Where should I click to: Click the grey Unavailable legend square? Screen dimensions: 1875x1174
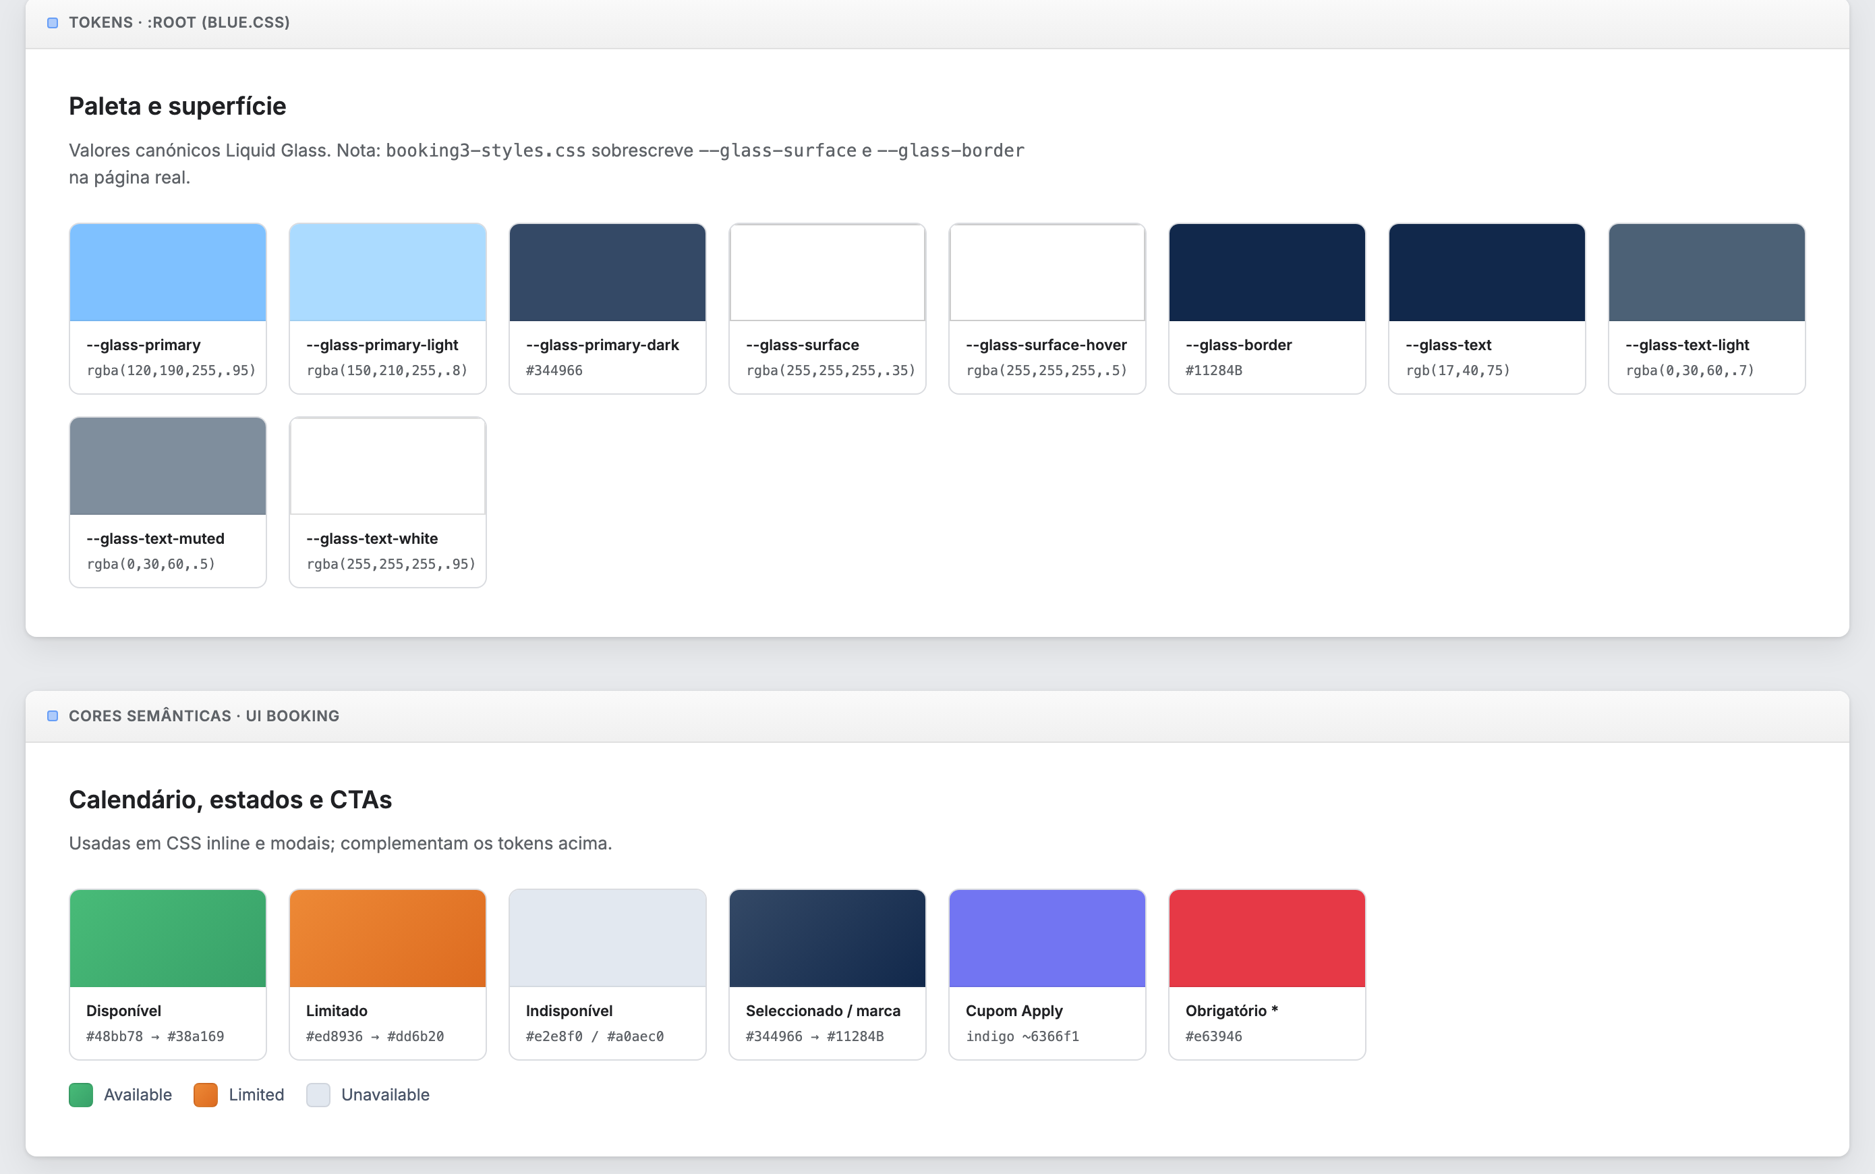[318, 1095]
